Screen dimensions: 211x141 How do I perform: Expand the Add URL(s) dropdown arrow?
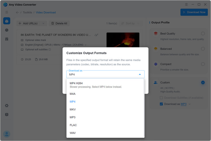pyautogui.click(x=44, y=24)
